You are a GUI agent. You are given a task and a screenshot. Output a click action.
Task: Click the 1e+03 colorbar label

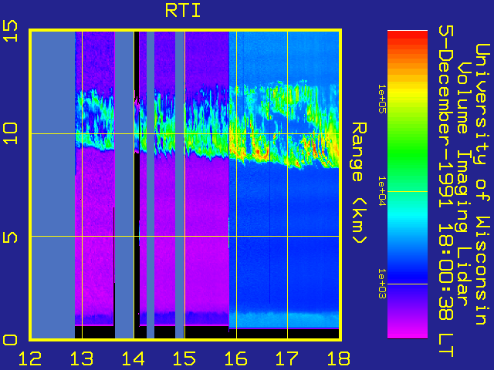point(382,284)
